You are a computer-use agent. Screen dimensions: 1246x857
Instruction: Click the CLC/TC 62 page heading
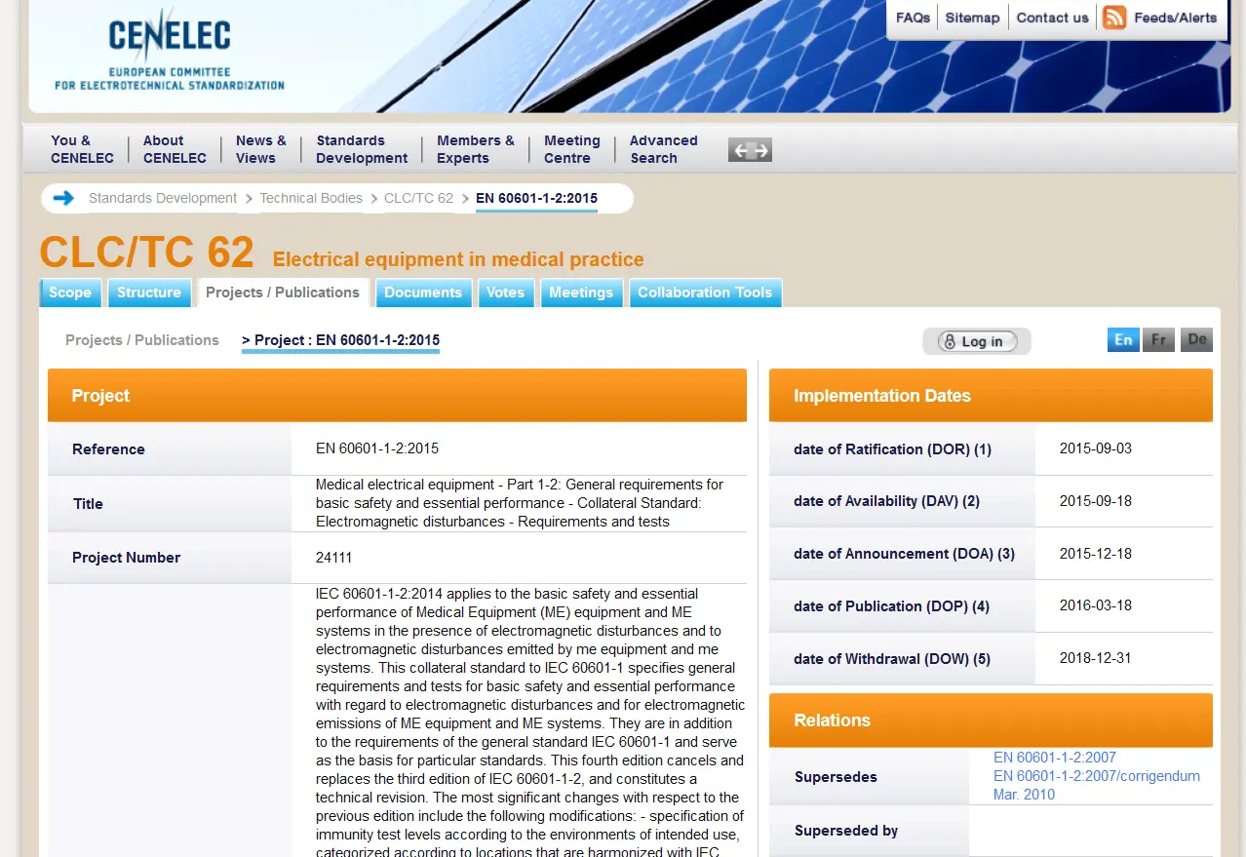pyautogui.click(x=146, y=253)
